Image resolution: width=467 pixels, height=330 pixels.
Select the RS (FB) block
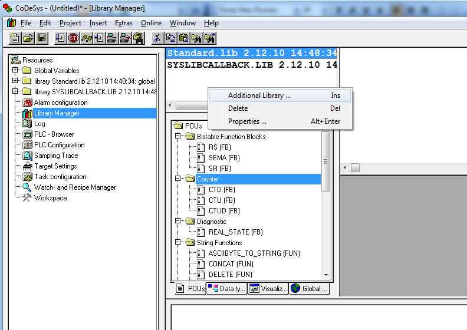220,147
